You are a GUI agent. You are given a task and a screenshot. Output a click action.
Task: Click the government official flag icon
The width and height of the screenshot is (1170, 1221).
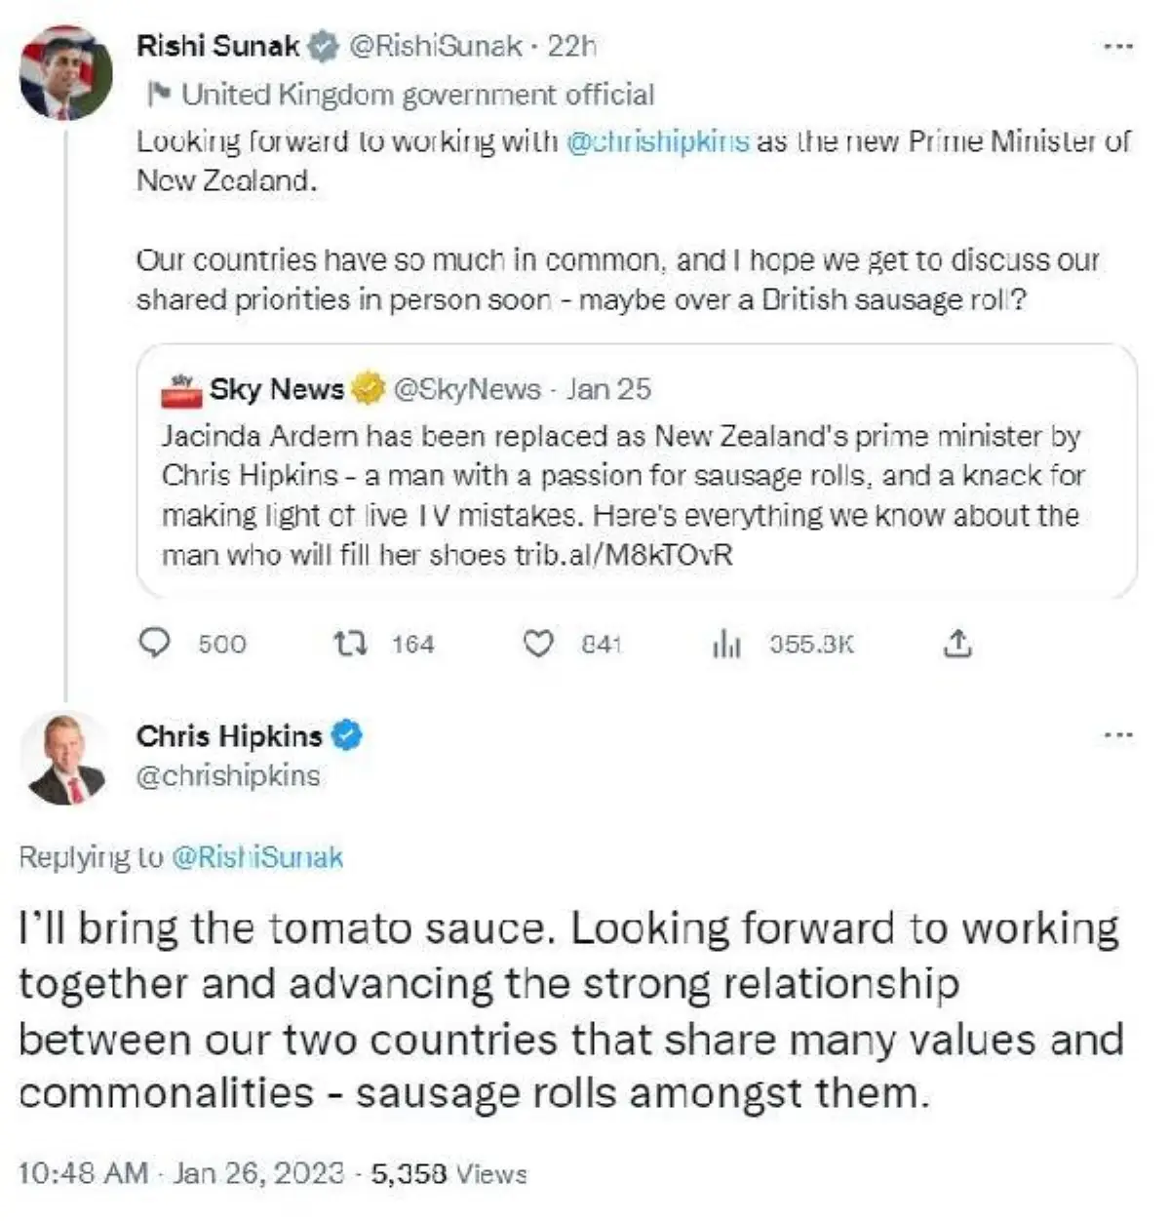(x=159, y=95)
